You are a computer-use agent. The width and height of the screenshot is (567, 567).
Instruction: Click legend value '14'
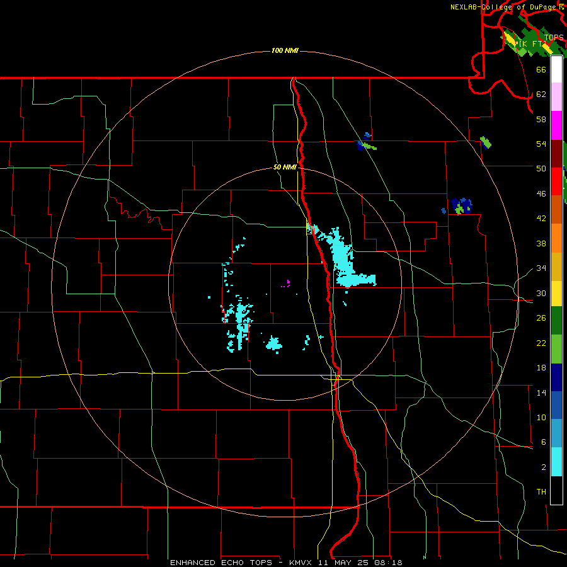point(541,392)
